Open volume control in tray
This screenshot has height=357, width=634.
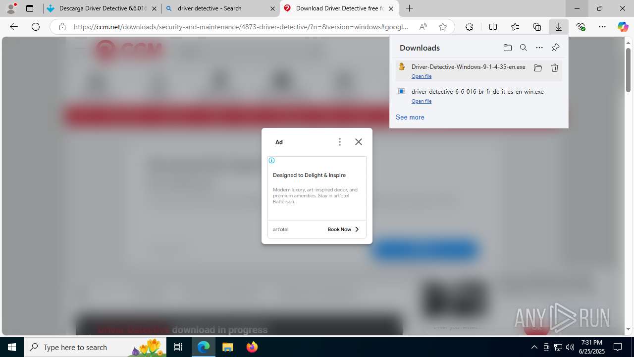[570, 347]
